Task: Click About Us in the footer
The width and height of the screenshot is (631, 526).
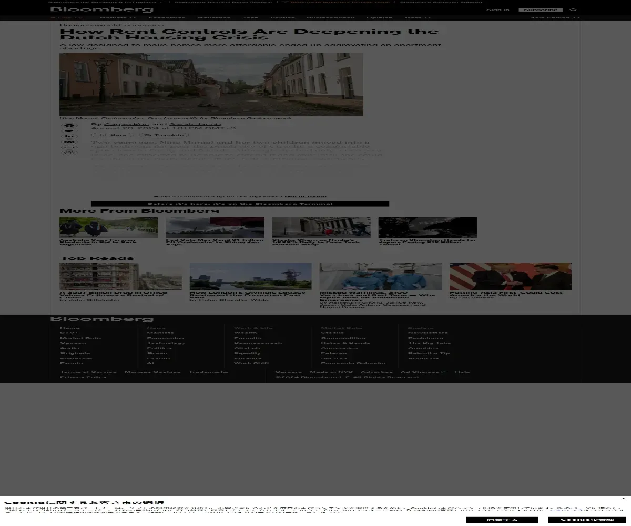Action: tap(423, 358)
